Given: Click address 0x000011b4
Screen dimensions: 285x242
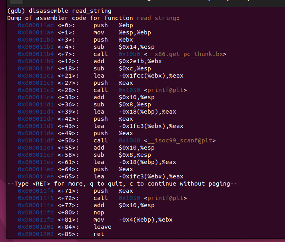Looking at the screenshot, I should (x=36, y=54).
